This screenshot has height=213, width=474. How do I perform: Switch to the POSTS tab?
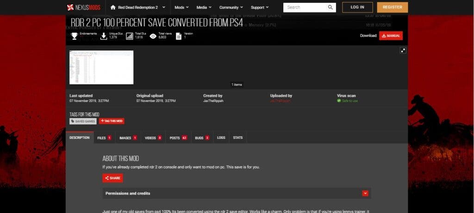tap(178, 138)
